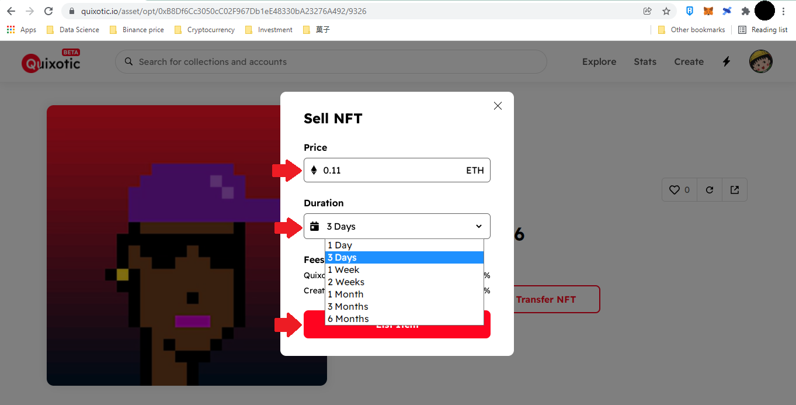Refresh NFT metadata icon

710,190
